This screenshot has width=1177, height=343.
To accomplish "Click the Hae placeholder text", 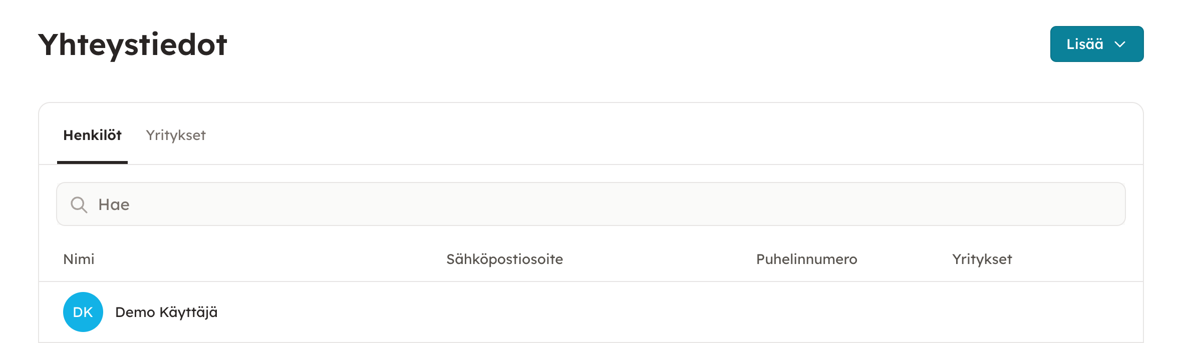I will pyautogui.click(x=114, y=204).
